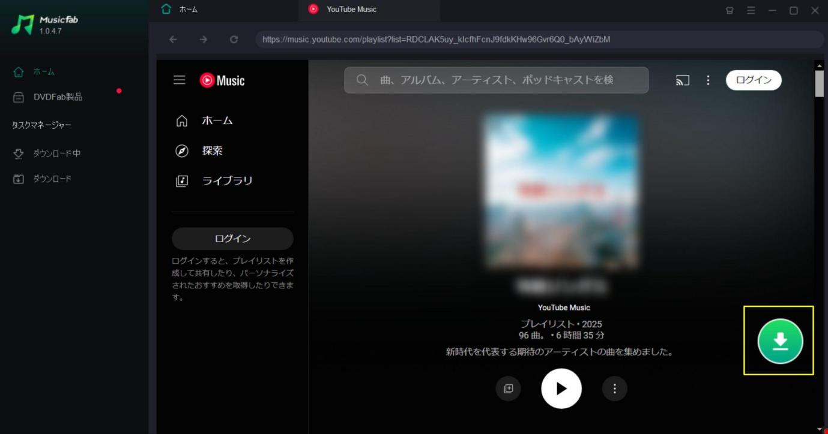Go forward with the browser arrow
This screenshot has height=434, width=828.
click(x=204, y=40)
